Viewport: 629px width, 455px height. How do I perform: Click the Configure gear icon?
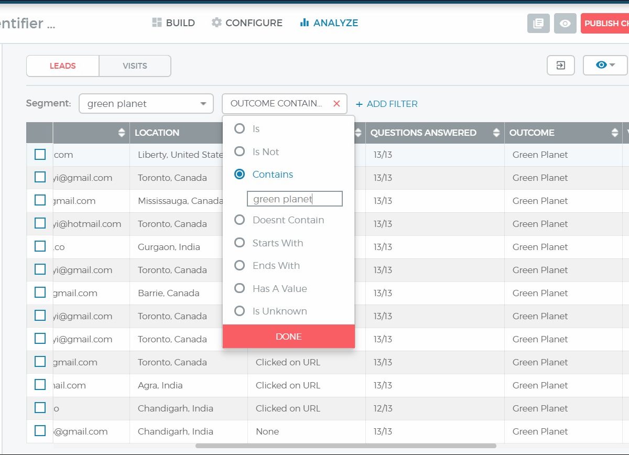point(216,23)
